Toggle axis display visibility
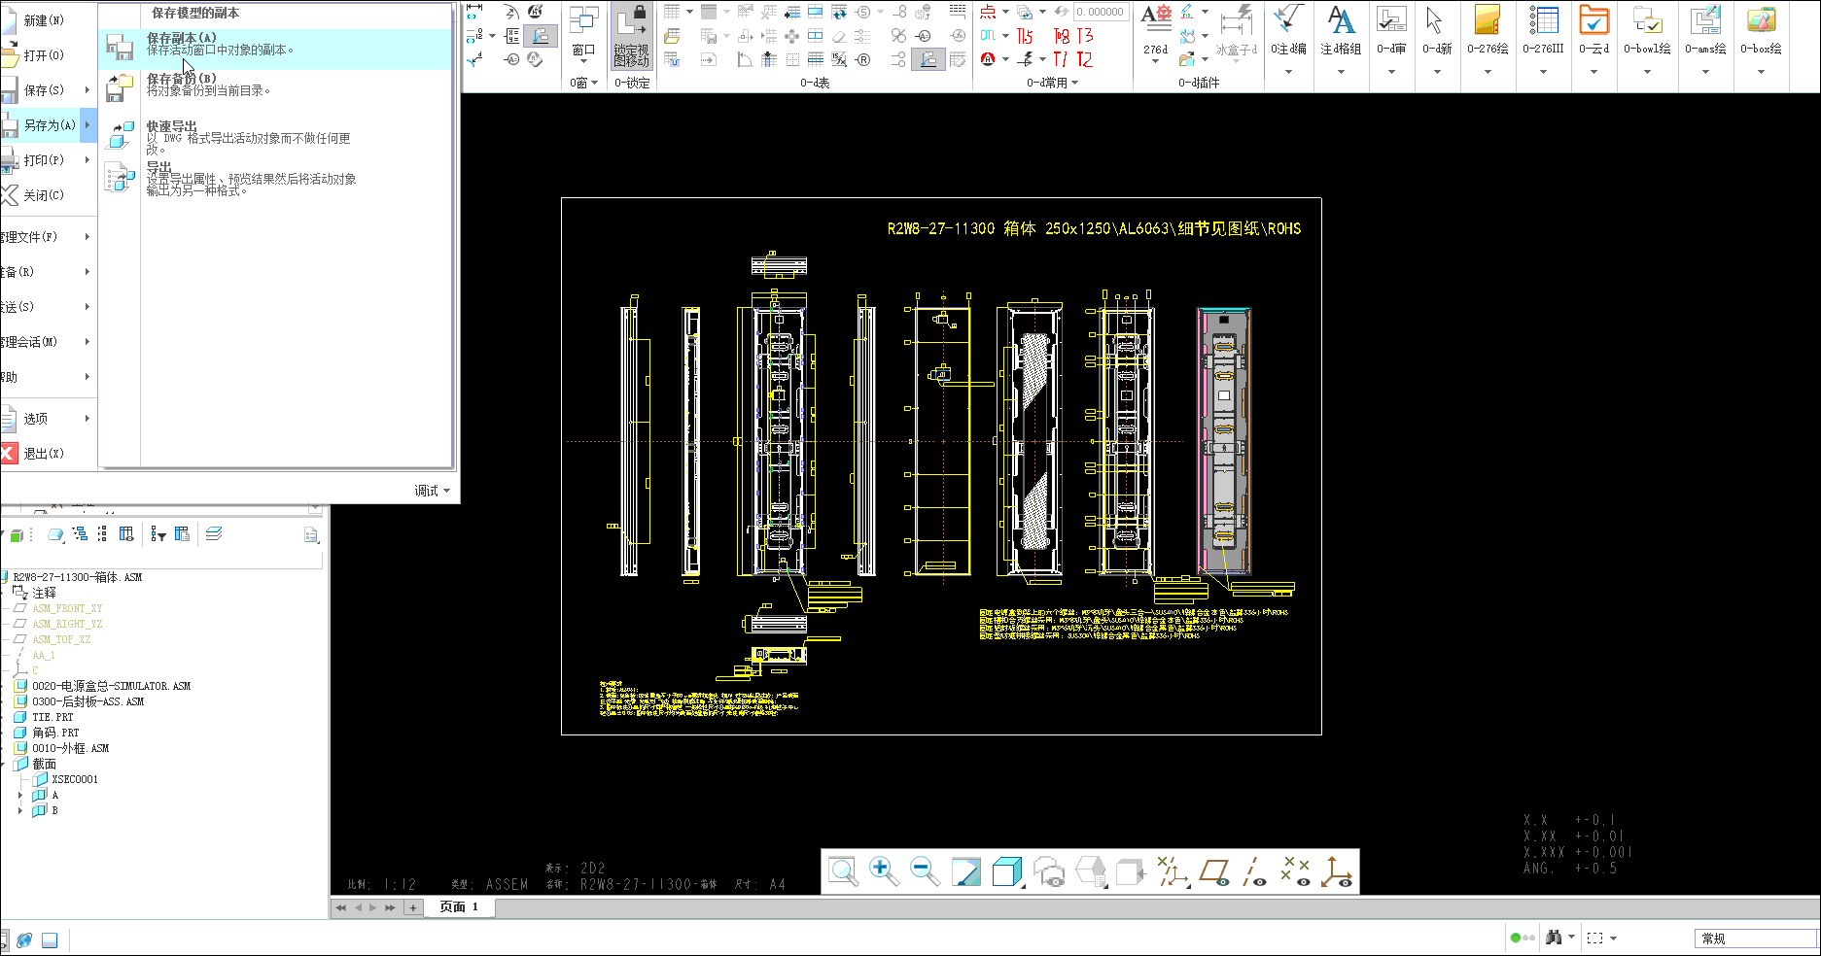 click(1254, 871)
